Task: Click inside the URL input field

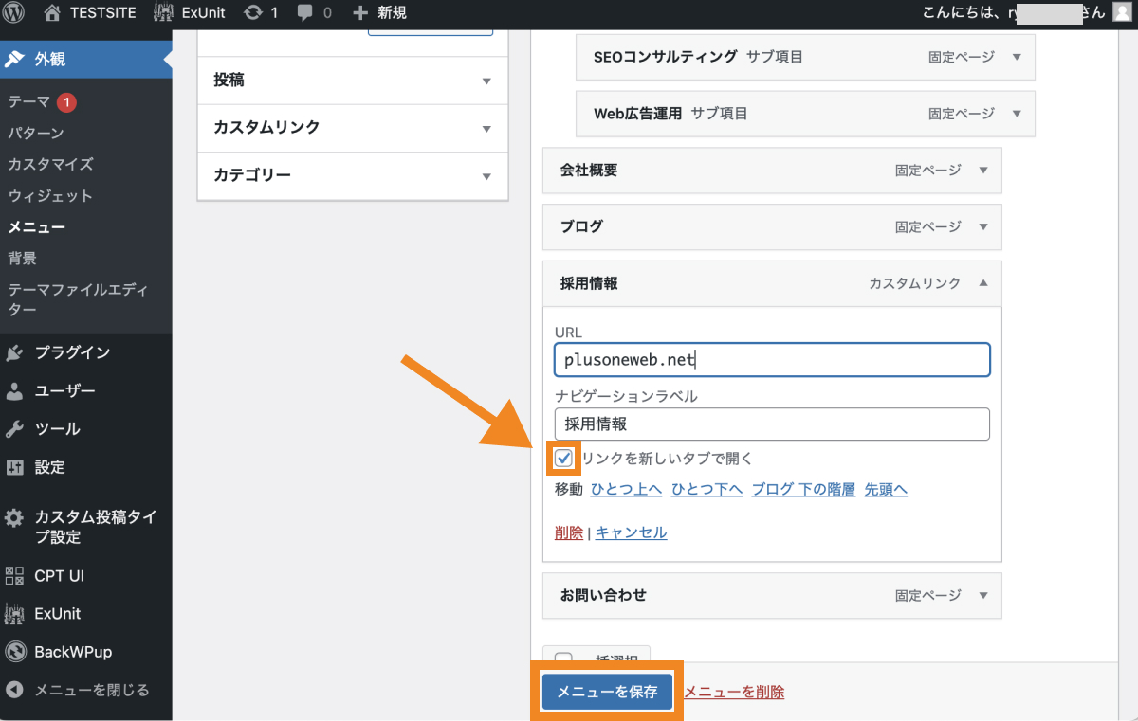Action: click(771, 360)
